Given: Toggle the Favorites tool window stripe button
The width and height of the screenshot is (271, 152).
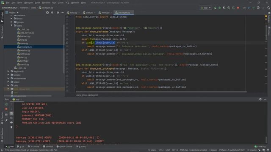Looking at the screenshot, I should tap(2, 118).
